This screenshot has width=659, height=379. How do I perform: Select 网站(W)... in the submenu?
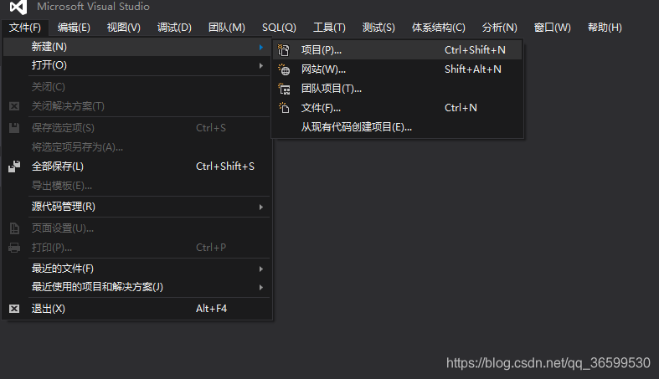(x=398, y=69)
